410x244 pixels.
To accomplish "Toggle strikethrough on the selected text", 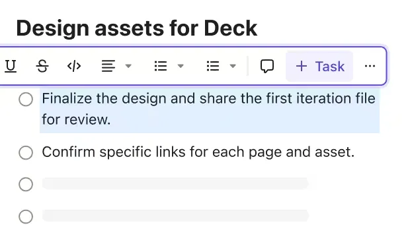I will pos(42,66).
